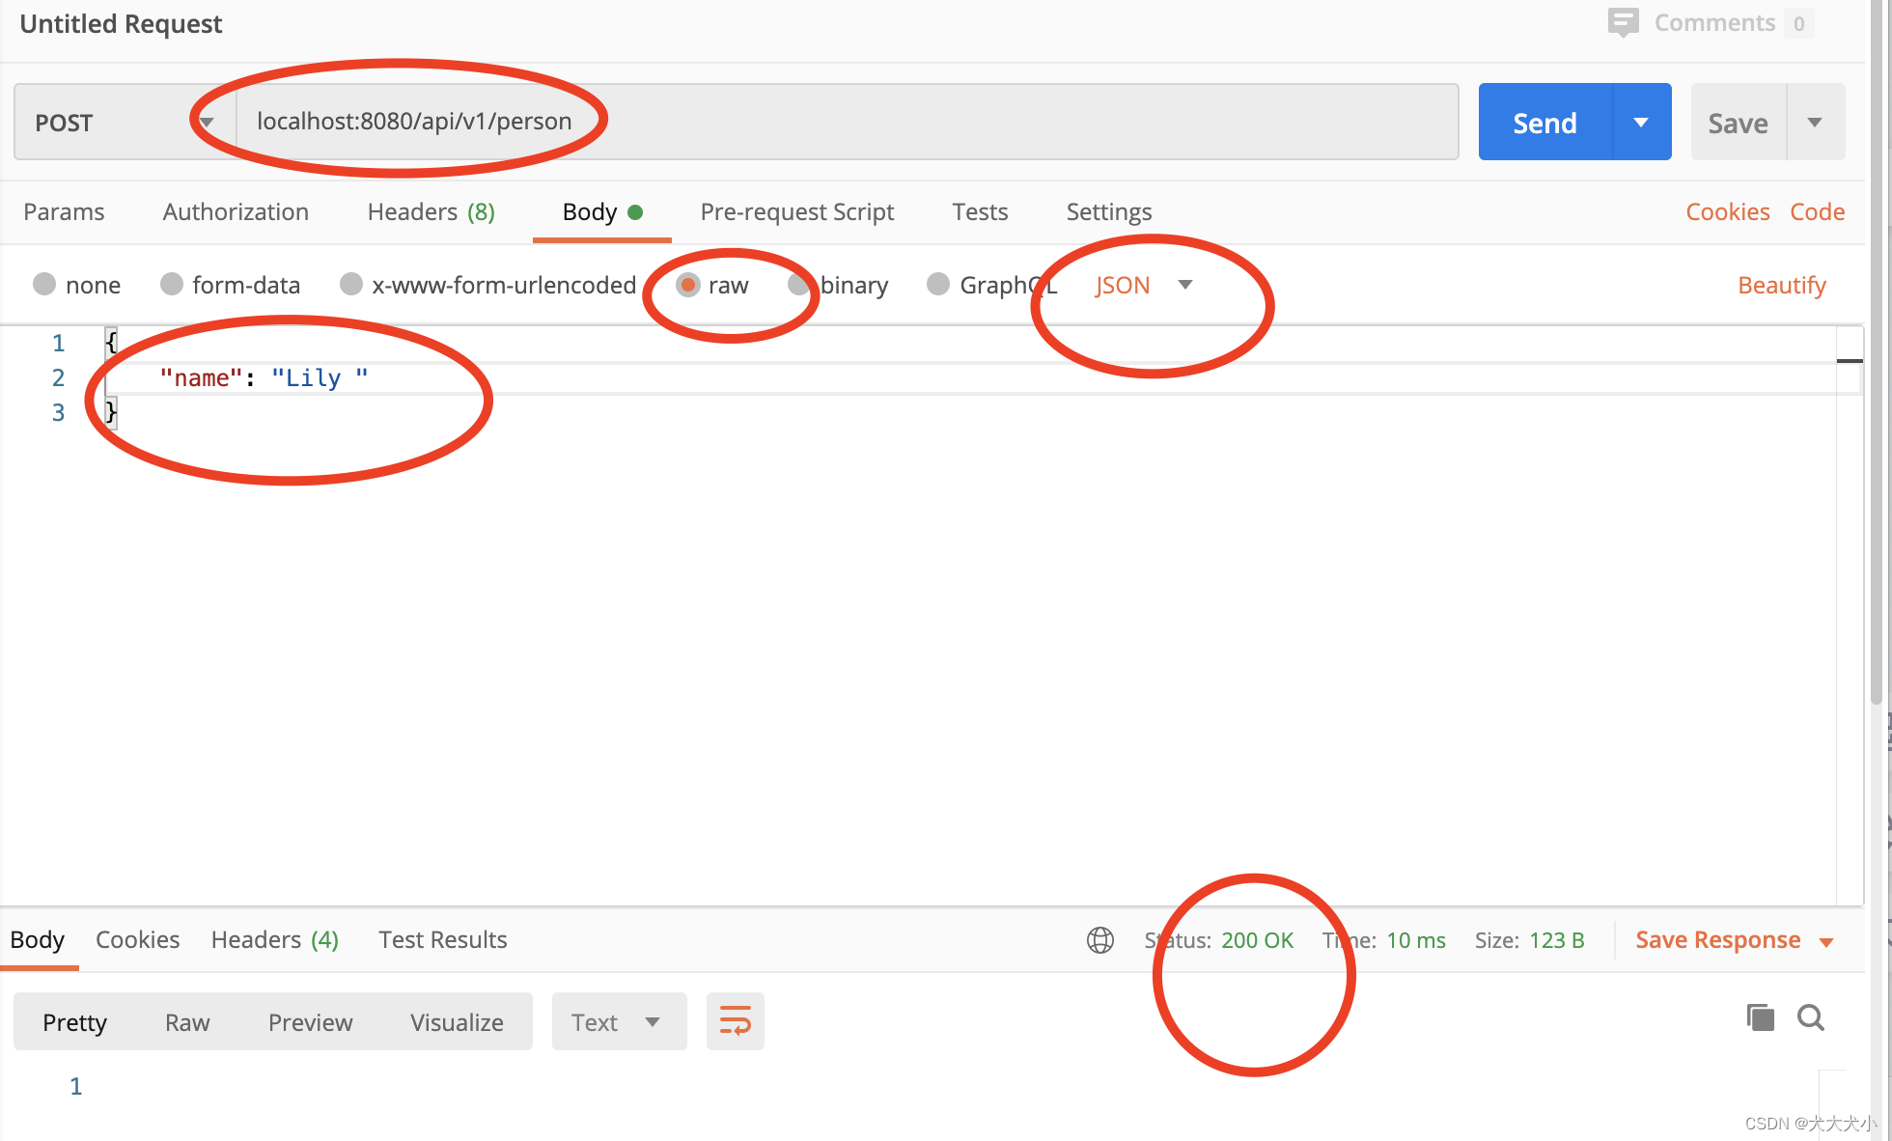Toggle the response word wrap icon
The width and height of the screenshot is (1892, 1141).
(735, 1021)
